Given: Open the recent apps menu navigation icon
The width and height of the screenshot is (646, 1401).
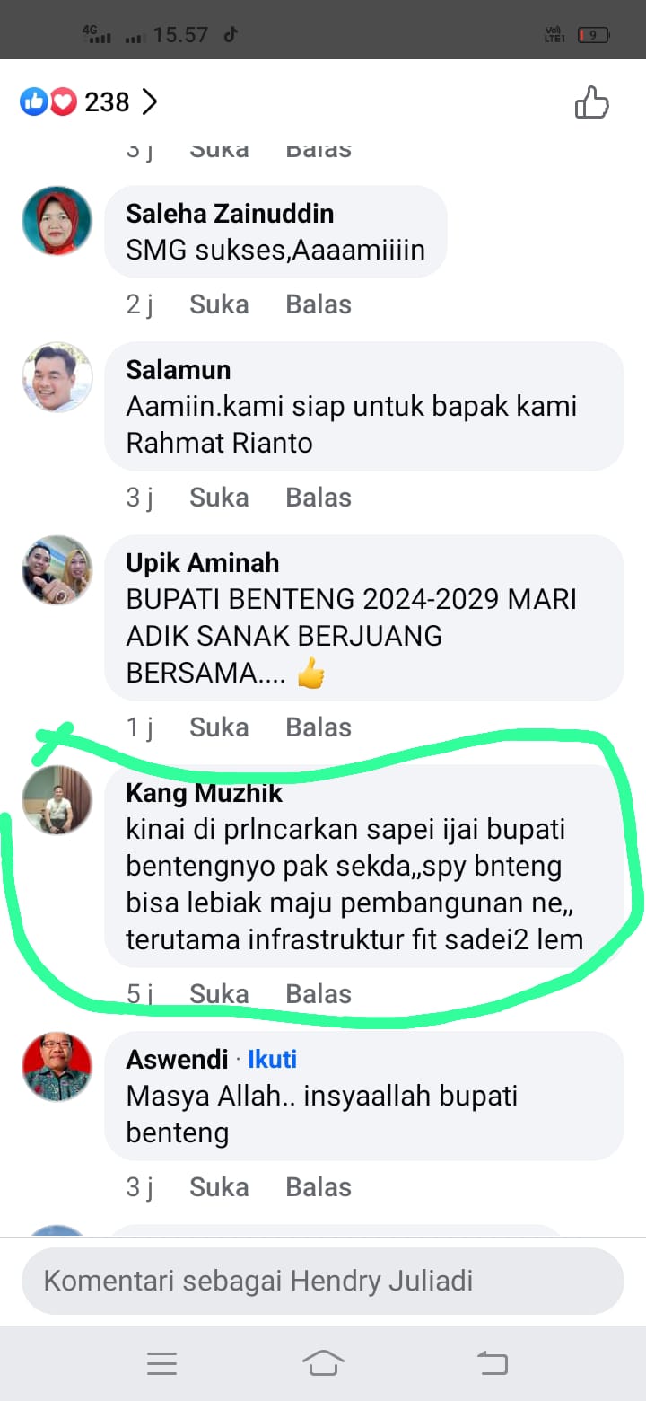Looking at the screenshot, I should (162, 1364).
